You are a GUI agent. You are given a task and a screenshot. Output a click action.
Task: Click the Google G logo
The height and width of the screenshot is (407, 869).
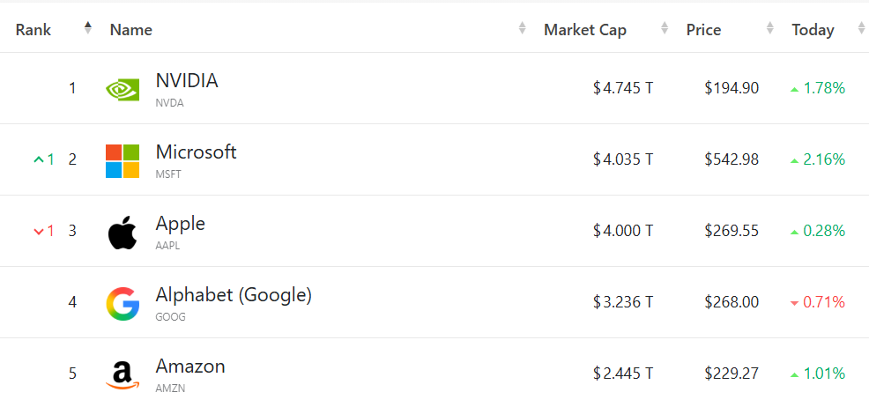coord(123,303)
